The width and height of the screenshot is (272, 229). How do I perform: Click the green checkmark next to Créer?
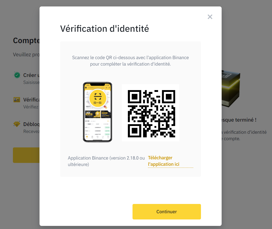pyautogui.click(x=17, y=75)
